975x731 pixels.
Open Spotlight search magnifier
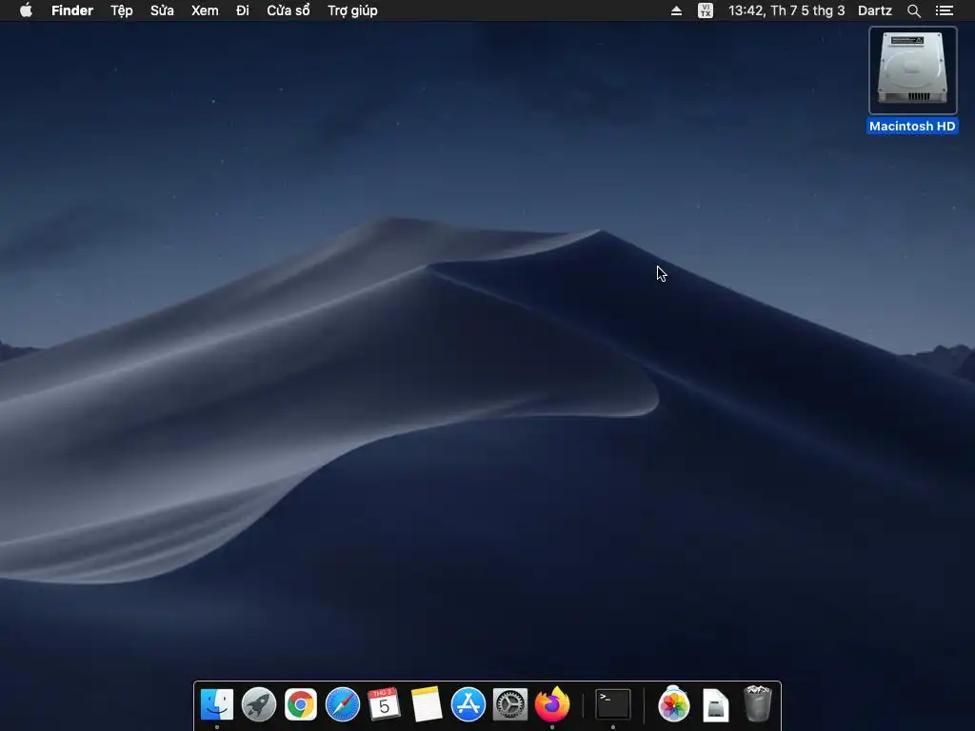pos(913,10)
